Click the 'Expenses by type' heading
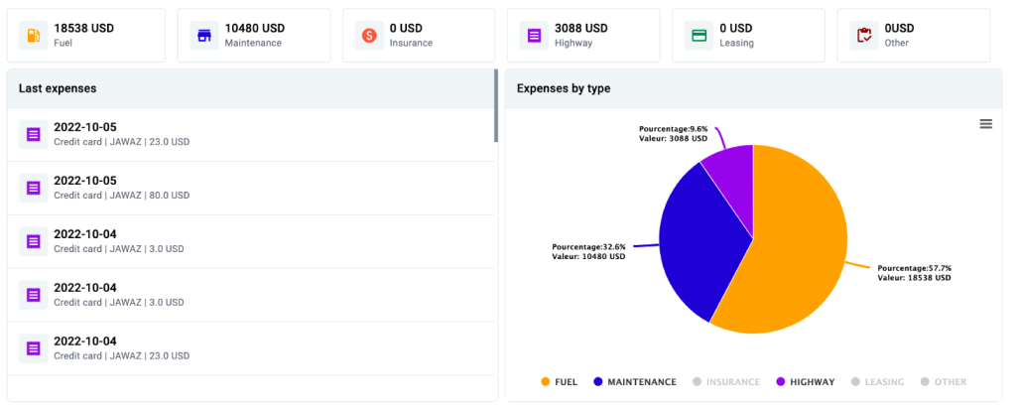Image resolution: width=1016 pixels, height=411 pixels. tap(564, 88)
